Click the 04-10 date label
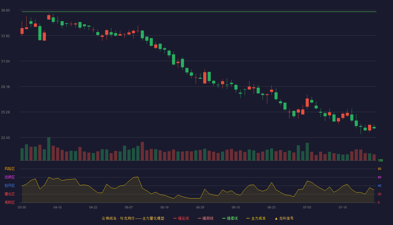The image size is (393, 225). pos(58,207)
